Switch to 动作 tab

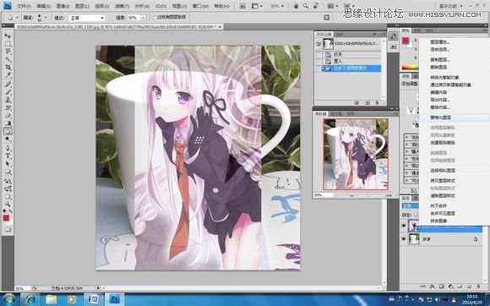(339, 34)
